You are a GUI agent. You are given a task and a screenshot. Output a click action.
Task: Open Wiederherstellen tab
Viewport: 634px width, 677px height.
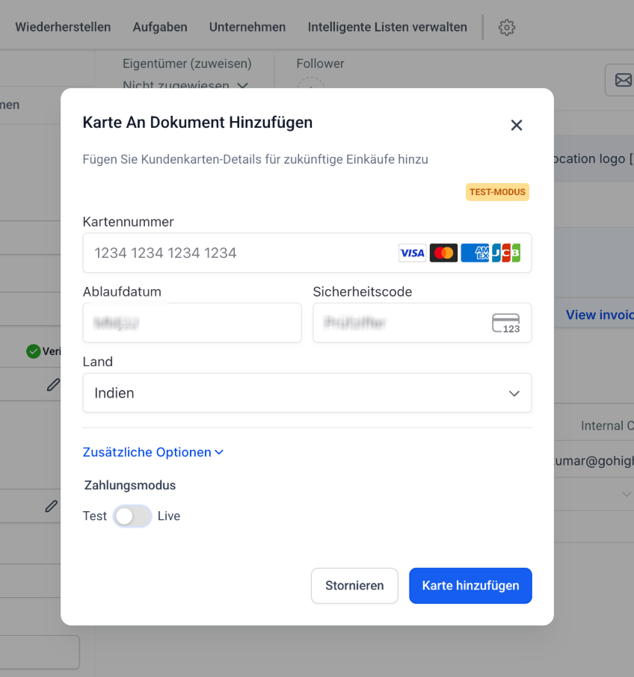63,27
